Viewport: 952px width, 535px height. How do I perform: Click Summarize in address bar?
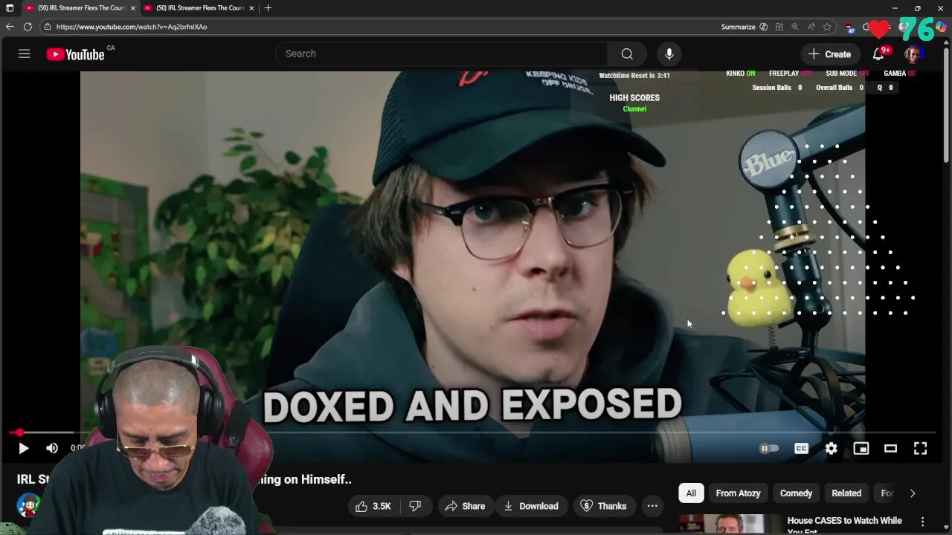[x=738, y=27]
